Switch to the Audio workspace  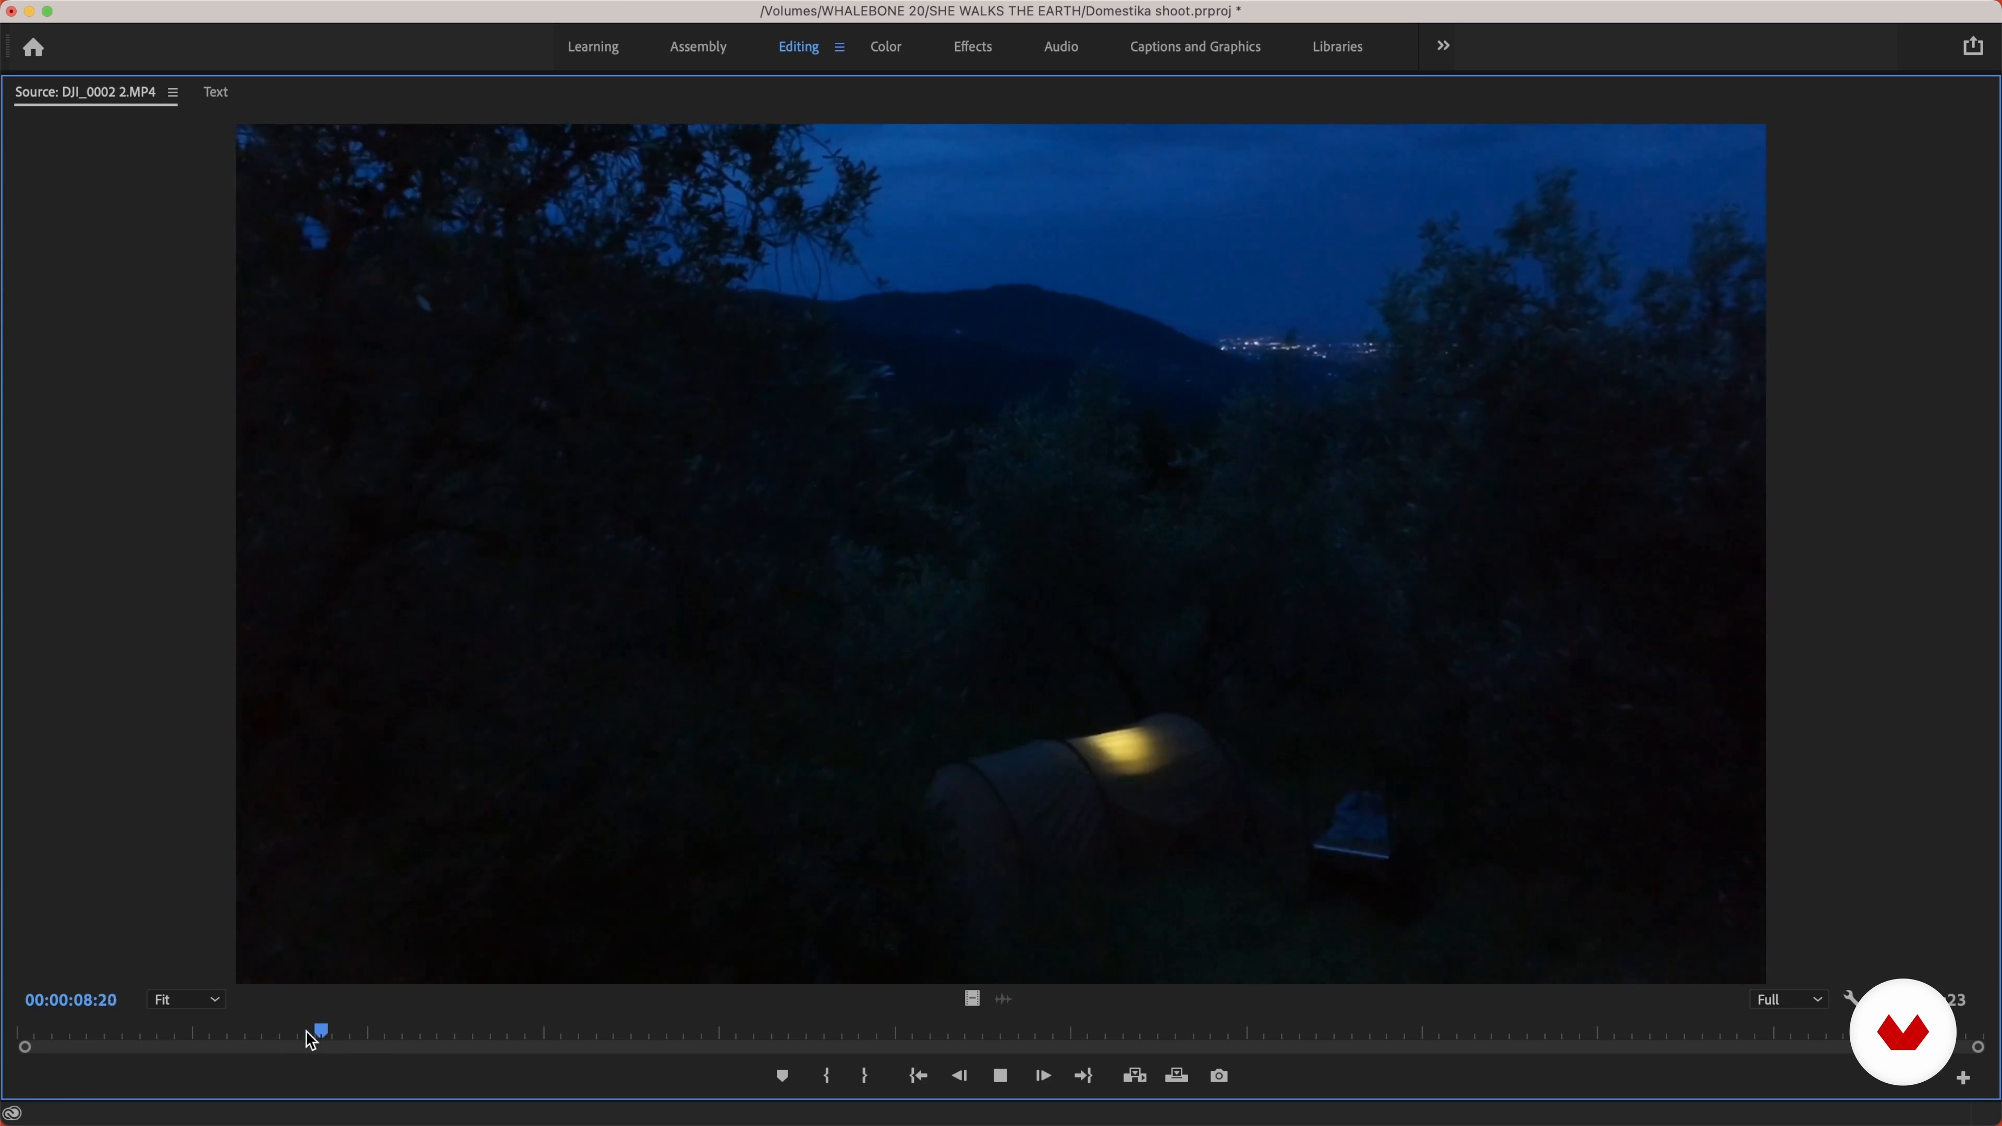(x=1061, y=47)
